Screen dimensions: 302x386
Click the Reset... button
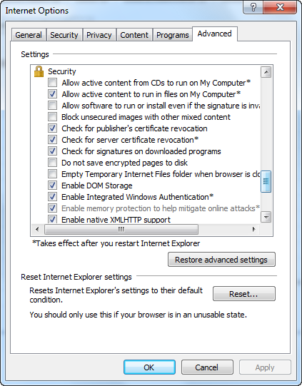coord(244,293)
